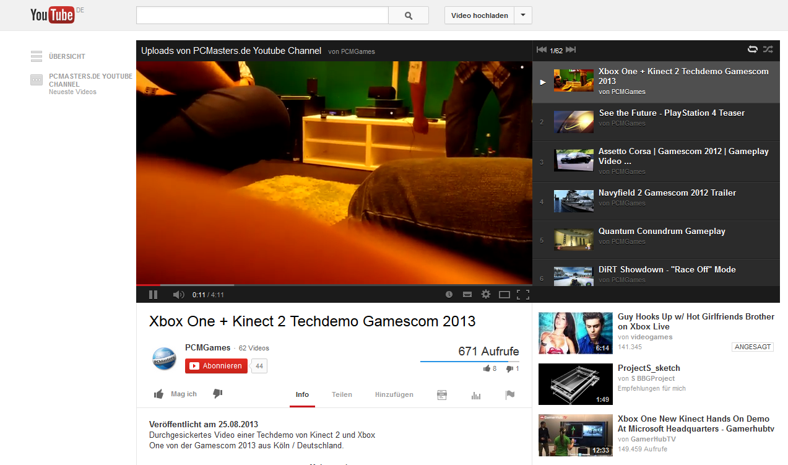The width and height of the screenshot is (788, 465).
Task: Report the video with the flag icon
Action: pyautogui.click(x=510, y=395)
